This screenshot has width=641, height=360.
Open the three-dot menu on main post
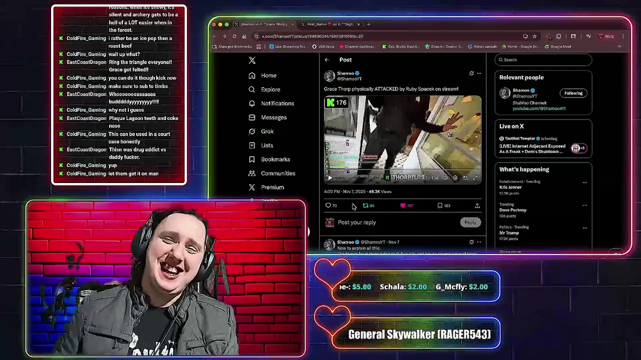tap(479, 73)
